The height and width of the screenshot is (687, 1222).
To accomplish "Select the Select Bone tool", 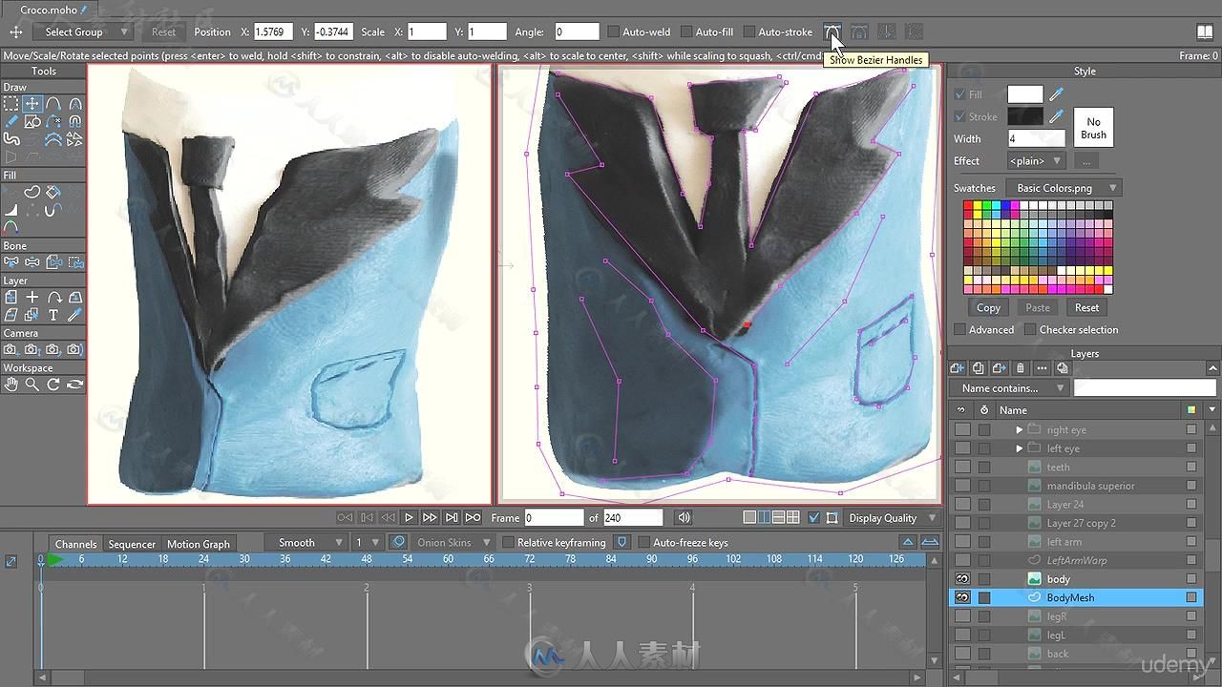I will [x=11, y=261].
